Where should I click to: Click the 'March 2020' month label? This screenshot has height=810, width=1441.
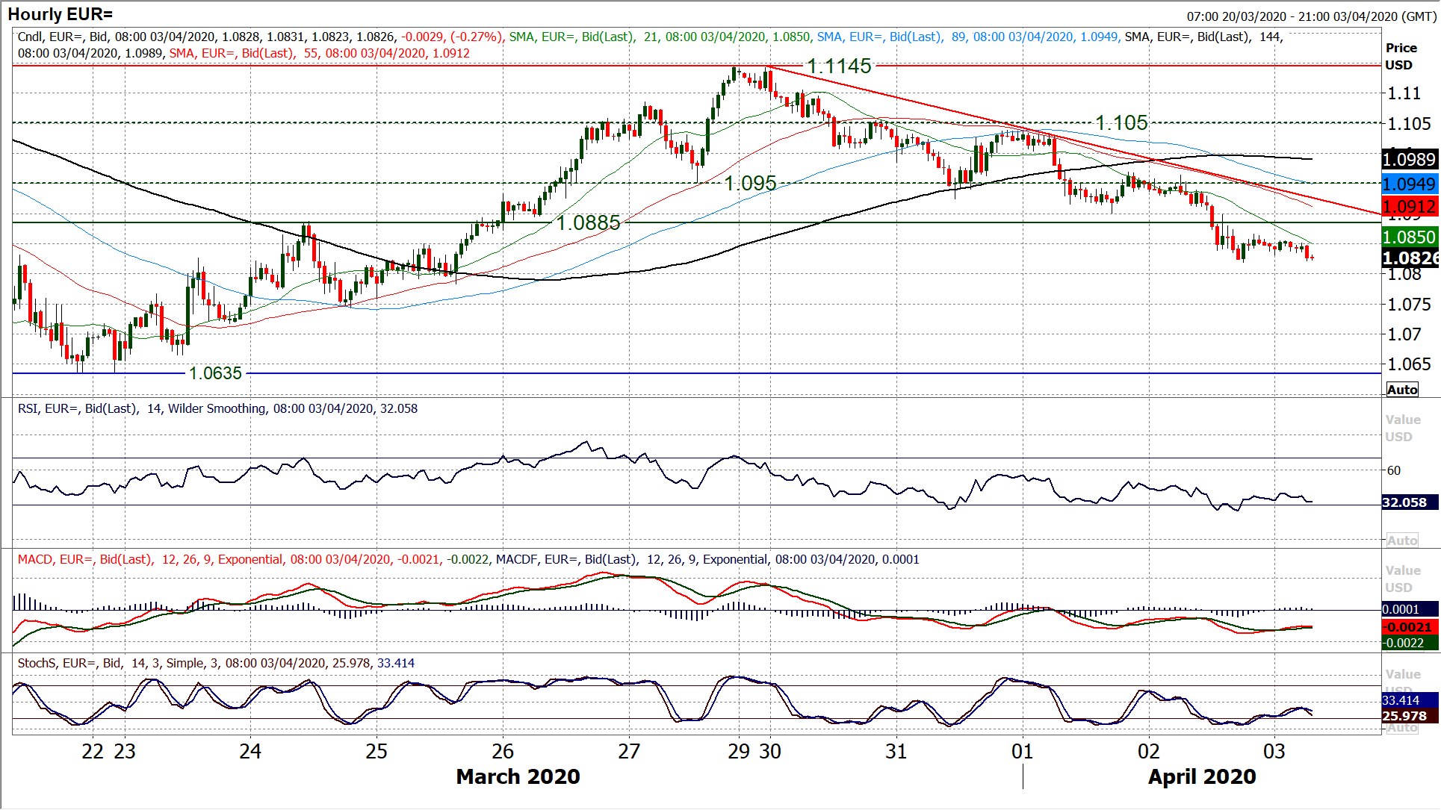pos(518,776)
